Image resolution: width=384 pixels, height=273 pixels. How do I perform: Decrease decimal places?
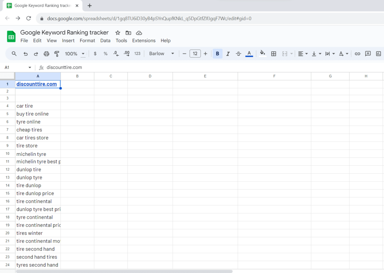pyautogui.click(x=116, y=54)
